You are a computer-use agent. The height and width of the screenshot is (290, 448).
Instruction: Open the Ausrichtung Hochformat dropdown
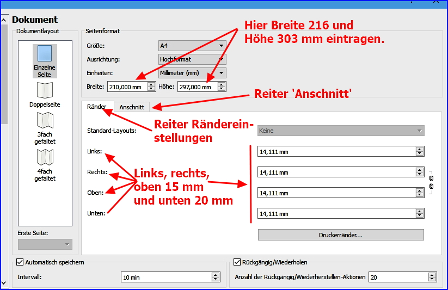192,59
